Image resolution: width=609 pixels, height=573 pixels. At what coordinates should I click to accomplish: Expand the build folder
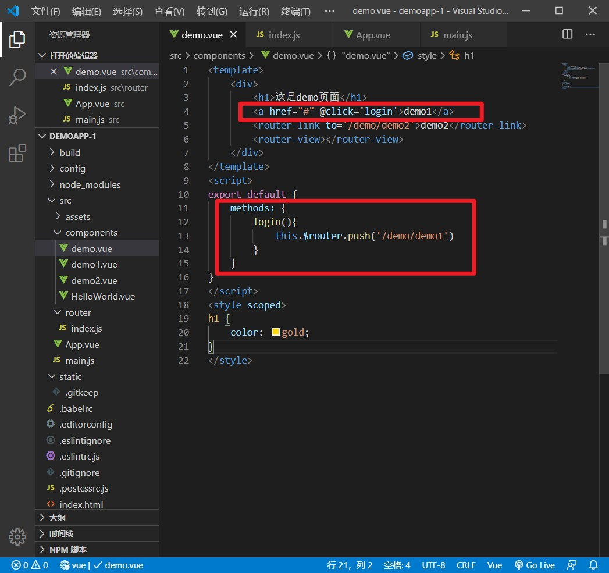click(x=97, y=152)
